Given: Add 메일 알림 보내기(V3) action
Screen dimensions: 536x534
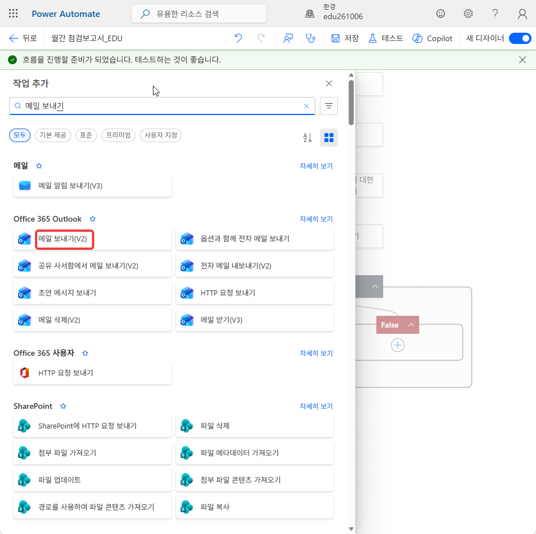Looking at the screenshot, I should tap(93, 186).
